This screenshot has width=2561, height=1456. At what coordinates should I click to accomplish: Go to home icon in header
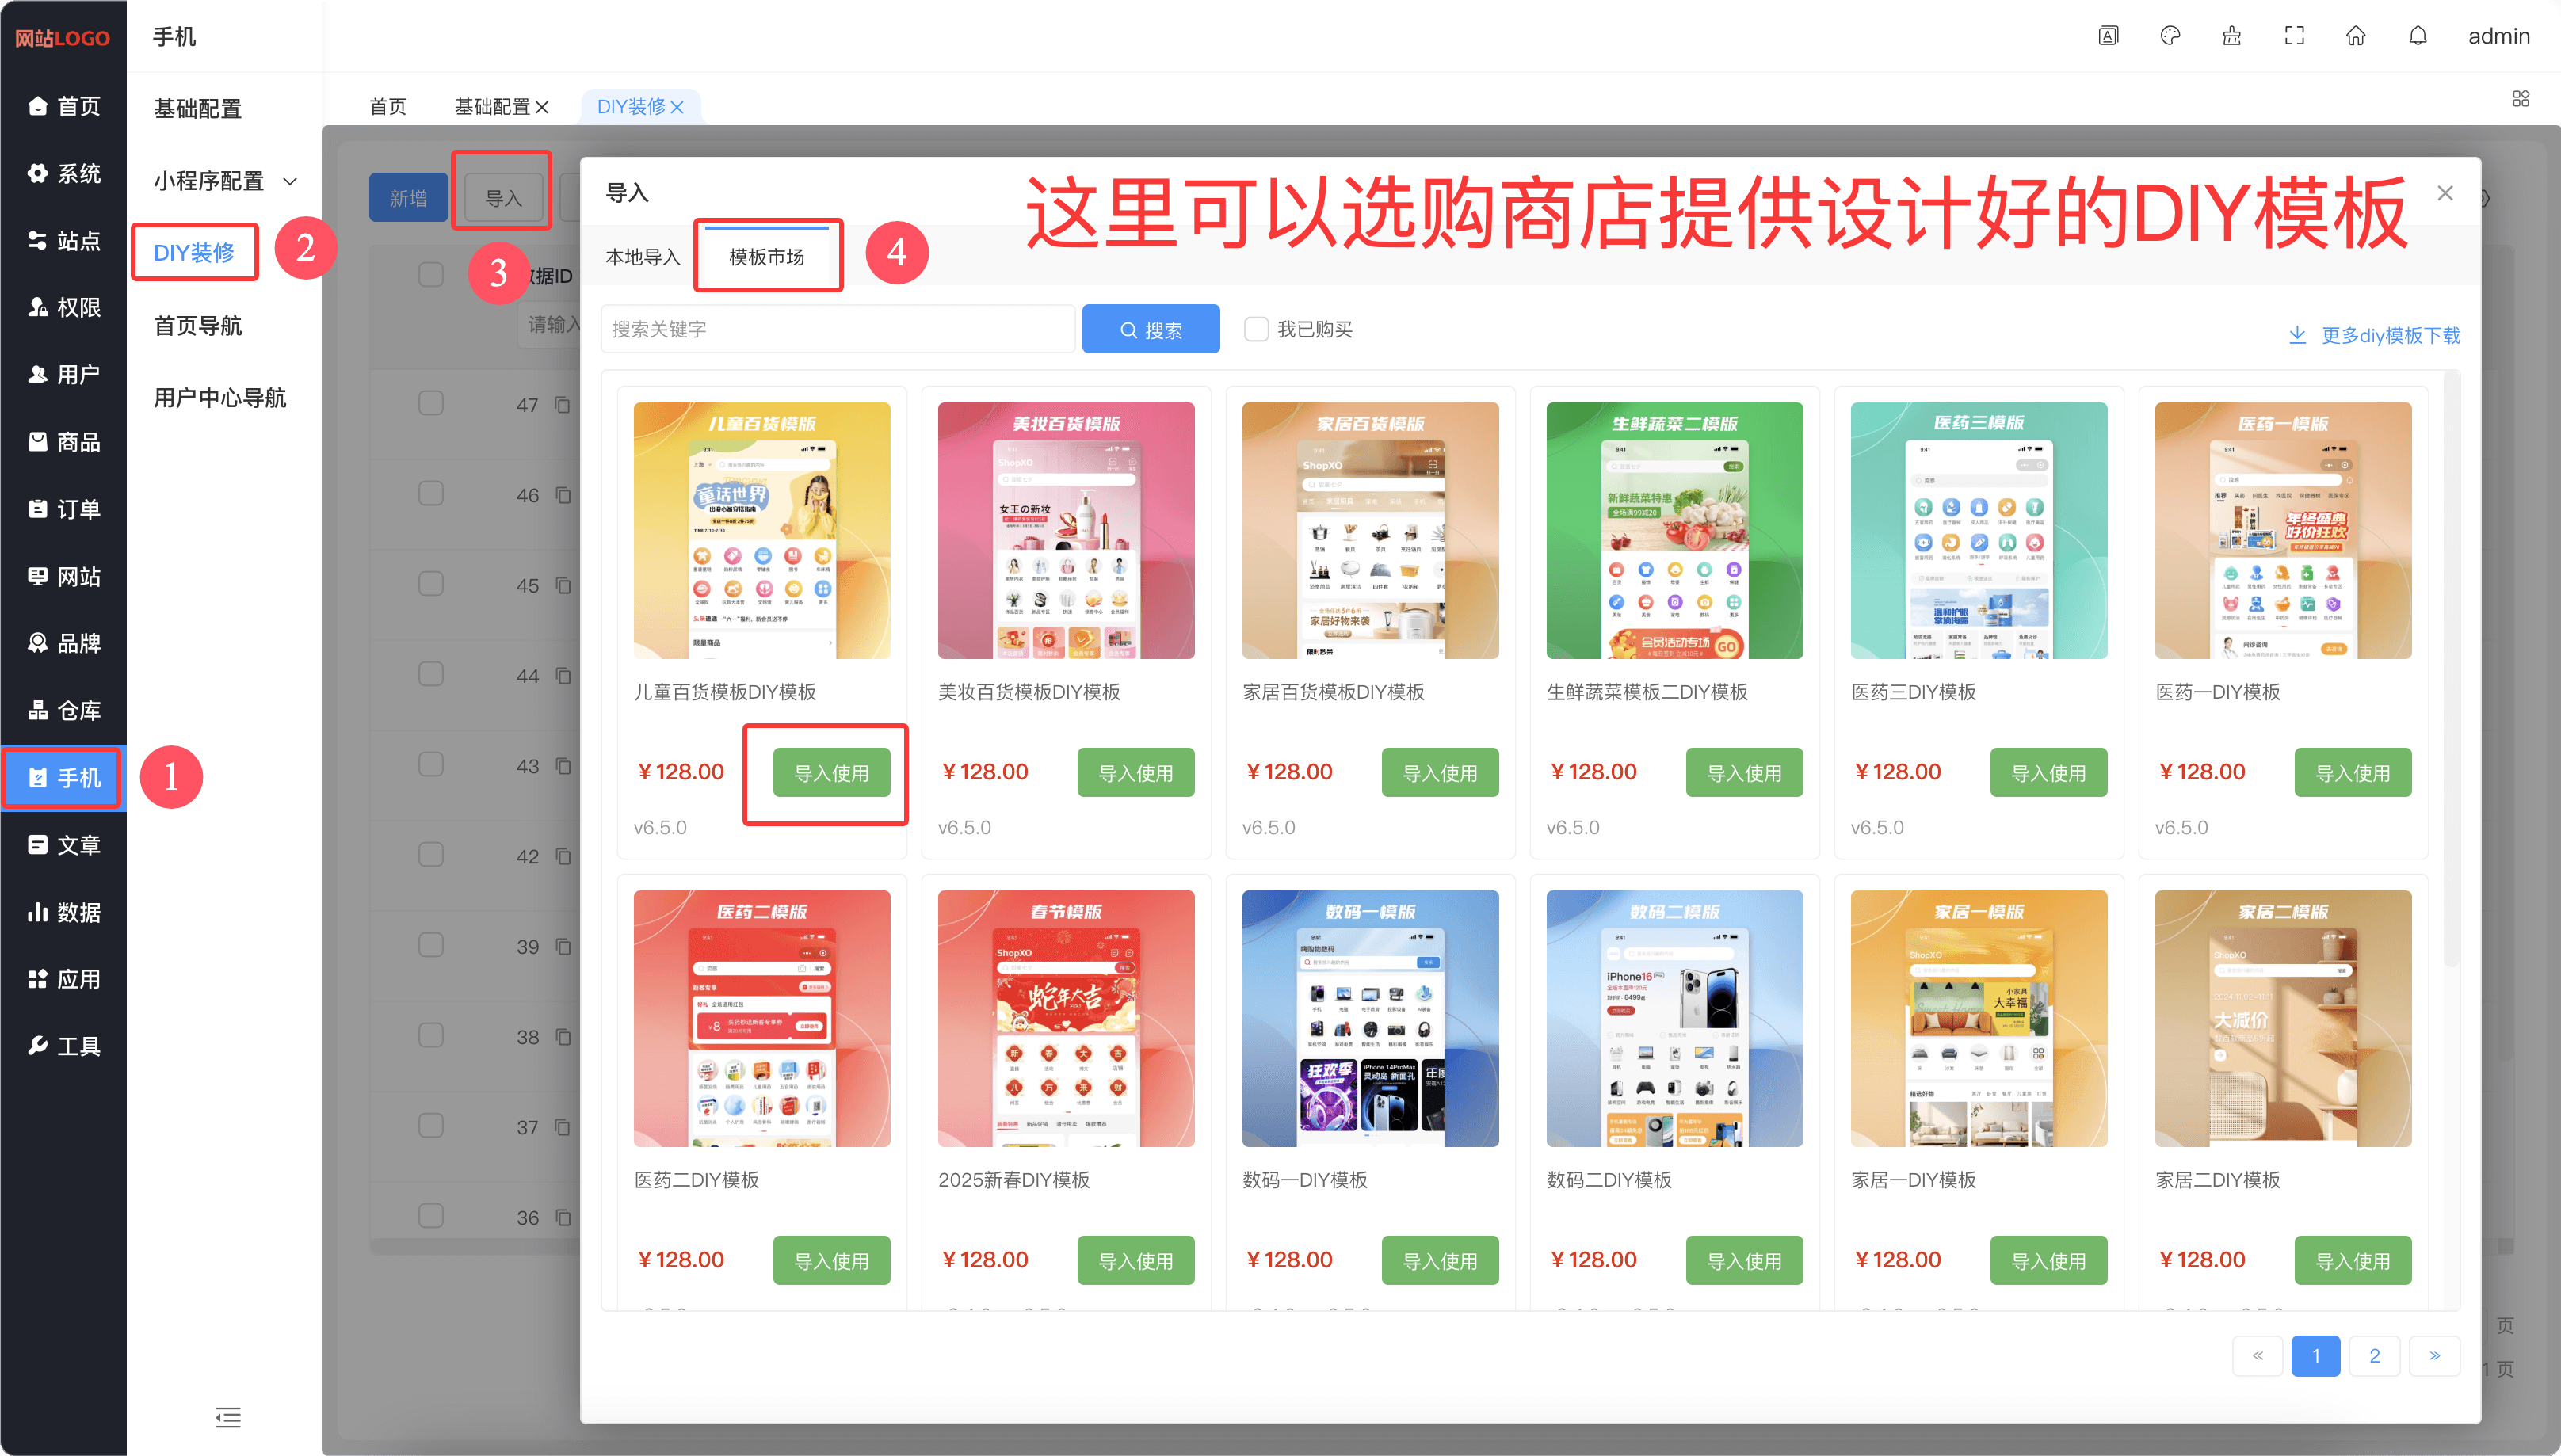[2356, 36]
